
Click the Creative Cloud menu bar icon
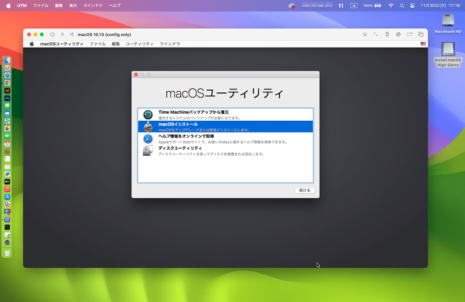pyautogui.click(x=292, y=5)
